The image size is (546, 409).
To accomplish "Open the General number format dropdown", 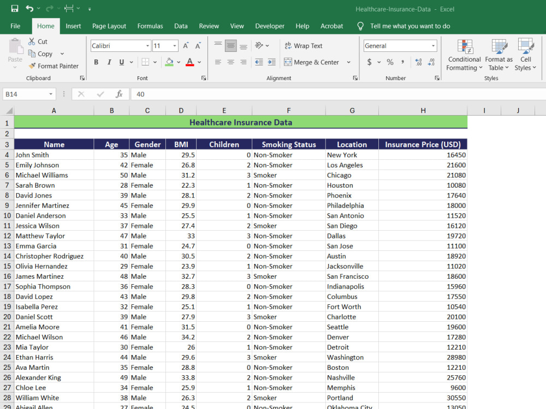I will coord(433,46).
